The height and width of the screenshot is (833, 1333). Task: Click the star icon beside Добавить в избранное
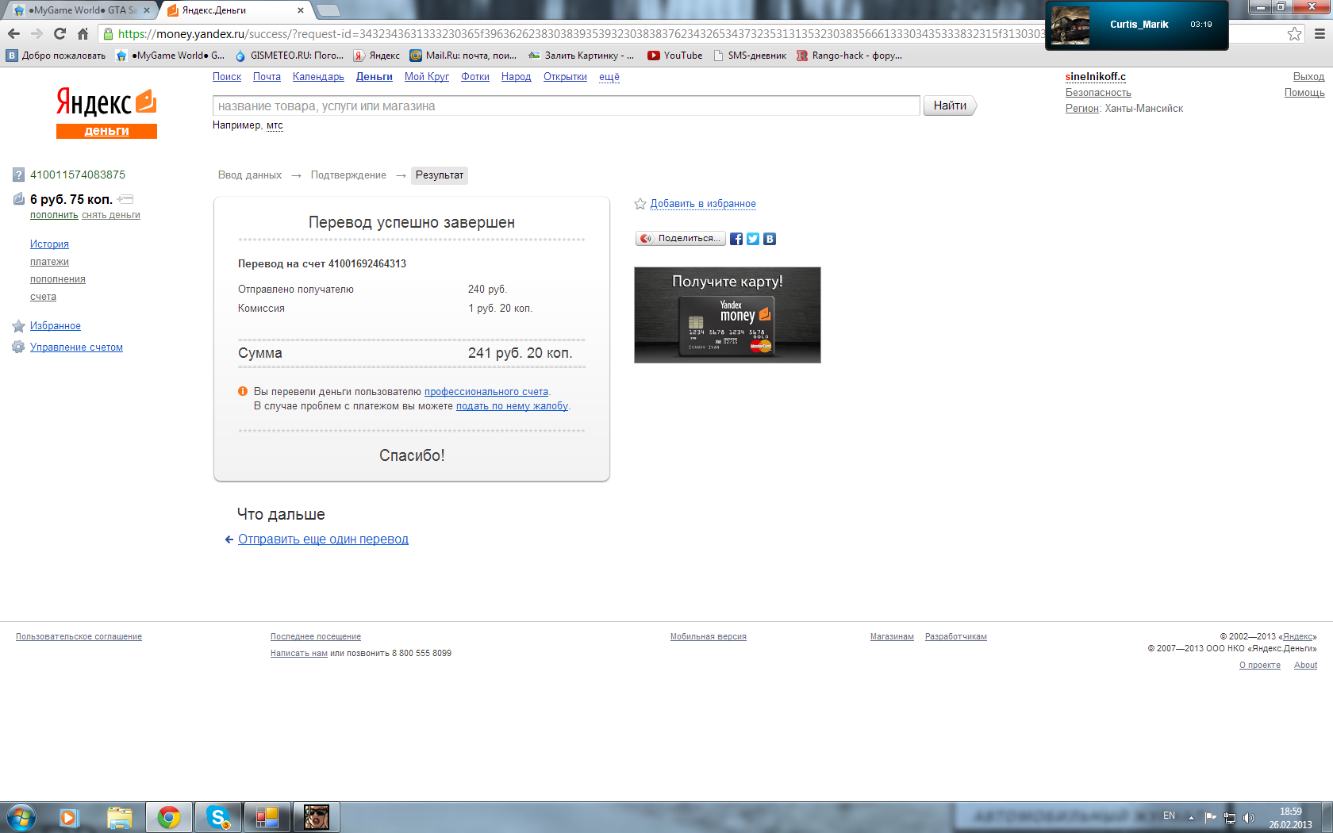[x=640, y=204]
